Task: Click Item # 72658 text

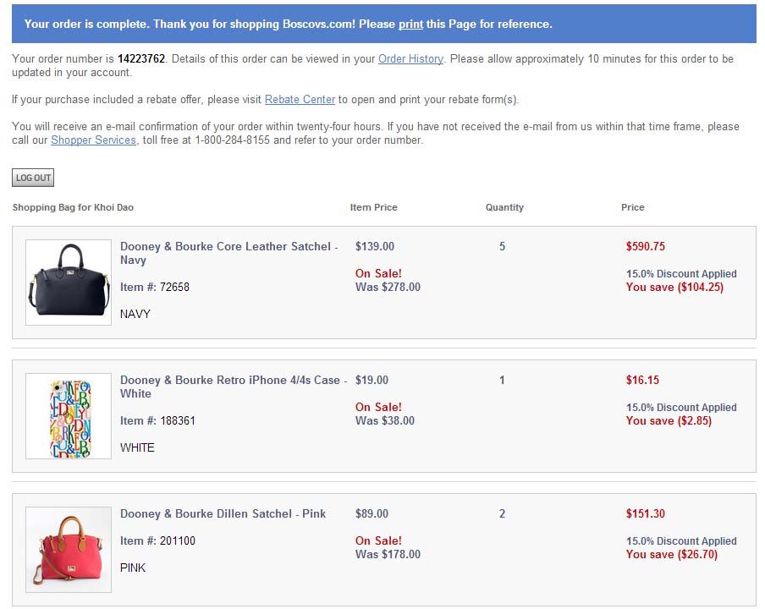Action: click(155, 288)
